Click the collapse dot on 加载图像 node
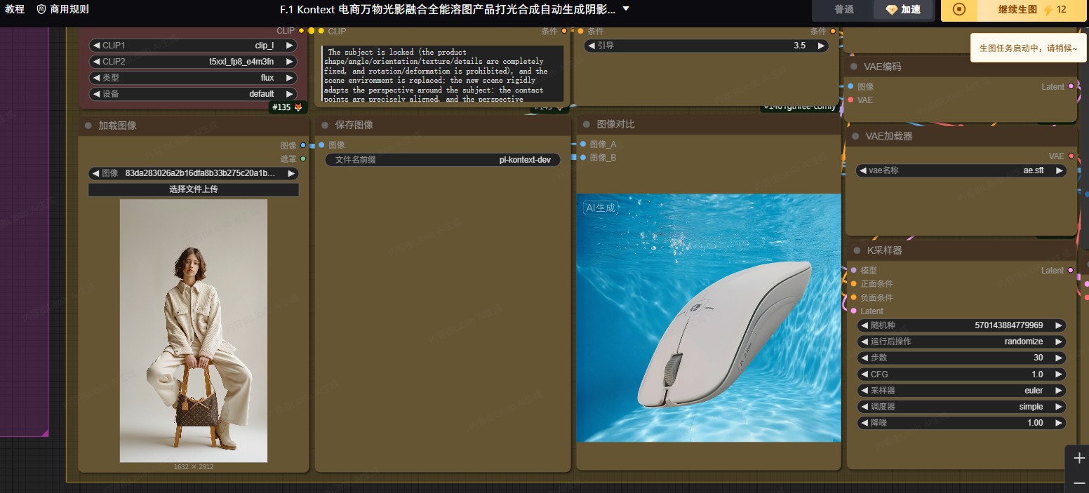 click(88, 126)
